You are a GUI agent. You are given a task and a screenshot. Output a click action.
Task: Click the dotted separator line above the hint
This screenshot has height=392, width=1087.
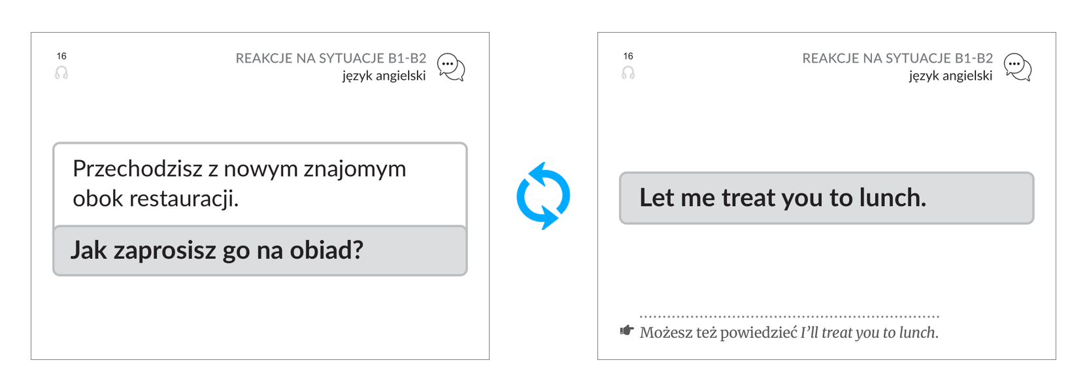(790, 316)
